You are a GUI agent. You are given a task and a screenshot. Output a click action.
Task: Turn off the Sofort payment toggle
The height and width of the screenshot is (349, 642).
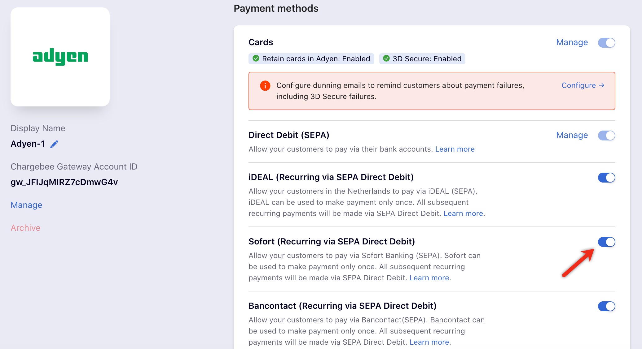point(606,242)
